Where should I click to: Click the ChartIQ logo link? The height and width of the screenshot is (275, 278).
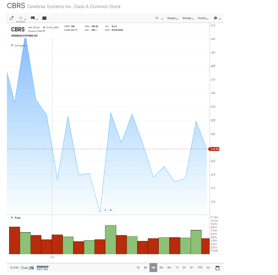click(x=27, y=268)
